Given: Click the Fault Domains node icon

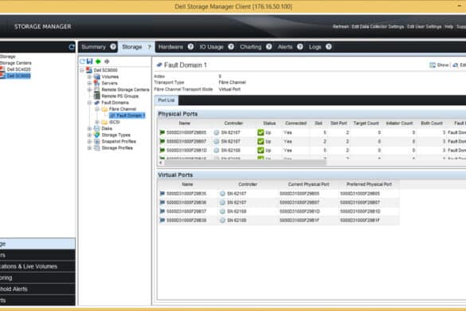Looking at the screenshot, I should (97, 102).
